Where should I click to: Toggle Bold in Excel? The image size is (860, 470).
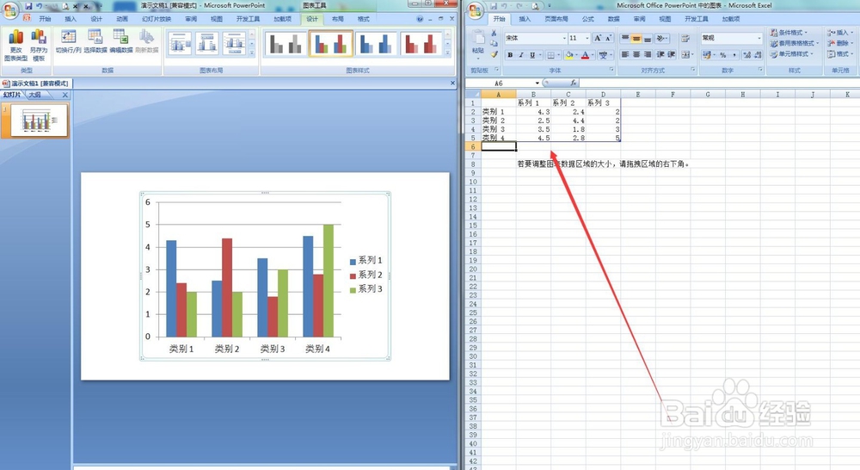[510, 55]
